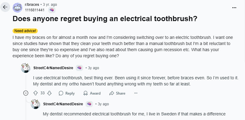Downvote the StreetC4rNamedDesire comment
Image resolution: width=245 pixels, height=120 pixels.
(x=49, y=93)
